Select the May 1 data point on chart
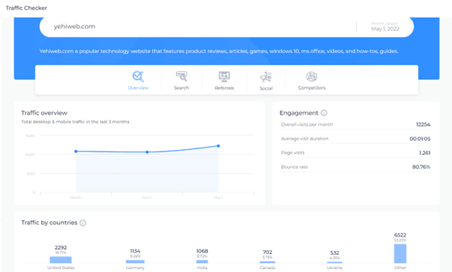This screenshot has height=272, width=452. pyautogui.click(x=218, y=146)
